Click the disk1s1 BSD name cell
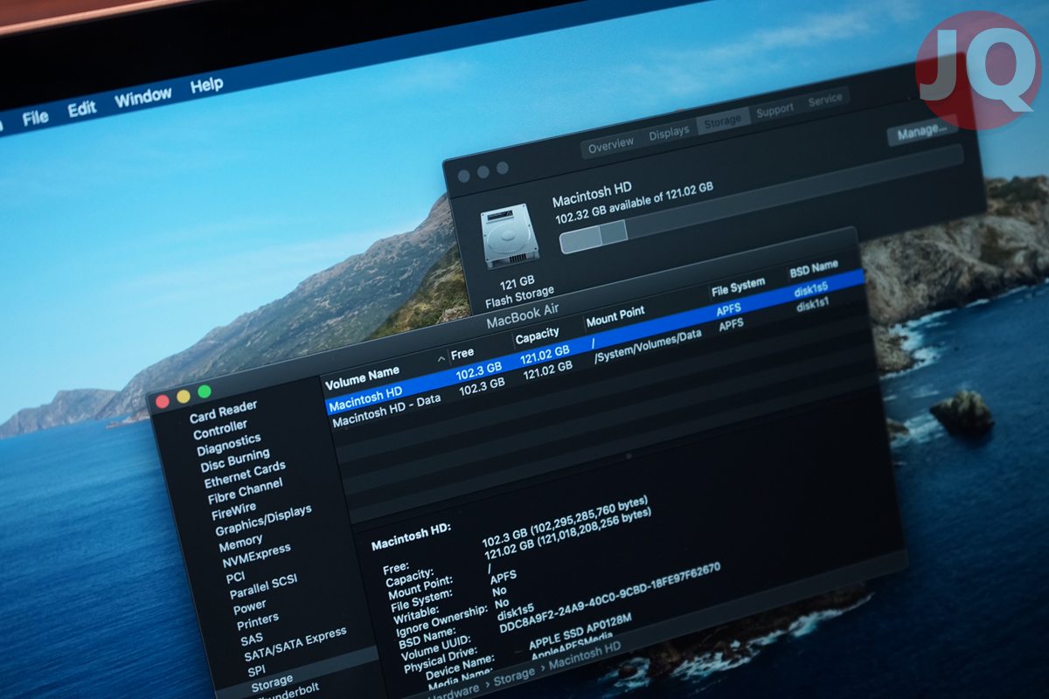The width and height of the screenshot is (1049, 699). (812, 305)
